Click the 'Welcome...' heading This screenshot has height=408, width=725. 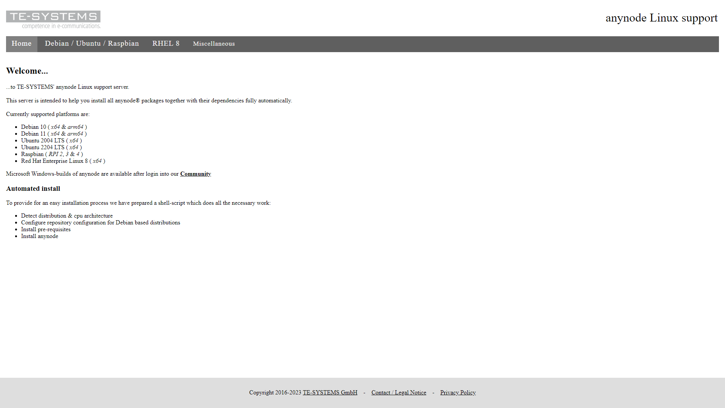[27, 71]
